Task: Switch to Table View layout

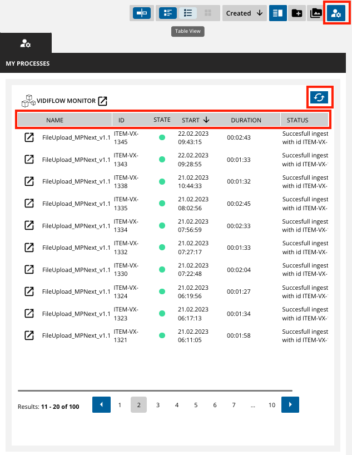Action: point(188,13)
